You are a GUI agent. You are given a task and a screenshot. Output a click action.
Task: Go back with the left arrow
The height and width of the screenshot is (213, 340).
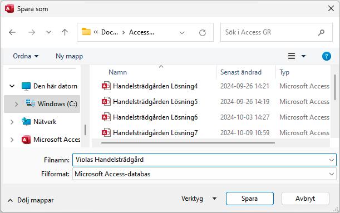pos(12,32)
